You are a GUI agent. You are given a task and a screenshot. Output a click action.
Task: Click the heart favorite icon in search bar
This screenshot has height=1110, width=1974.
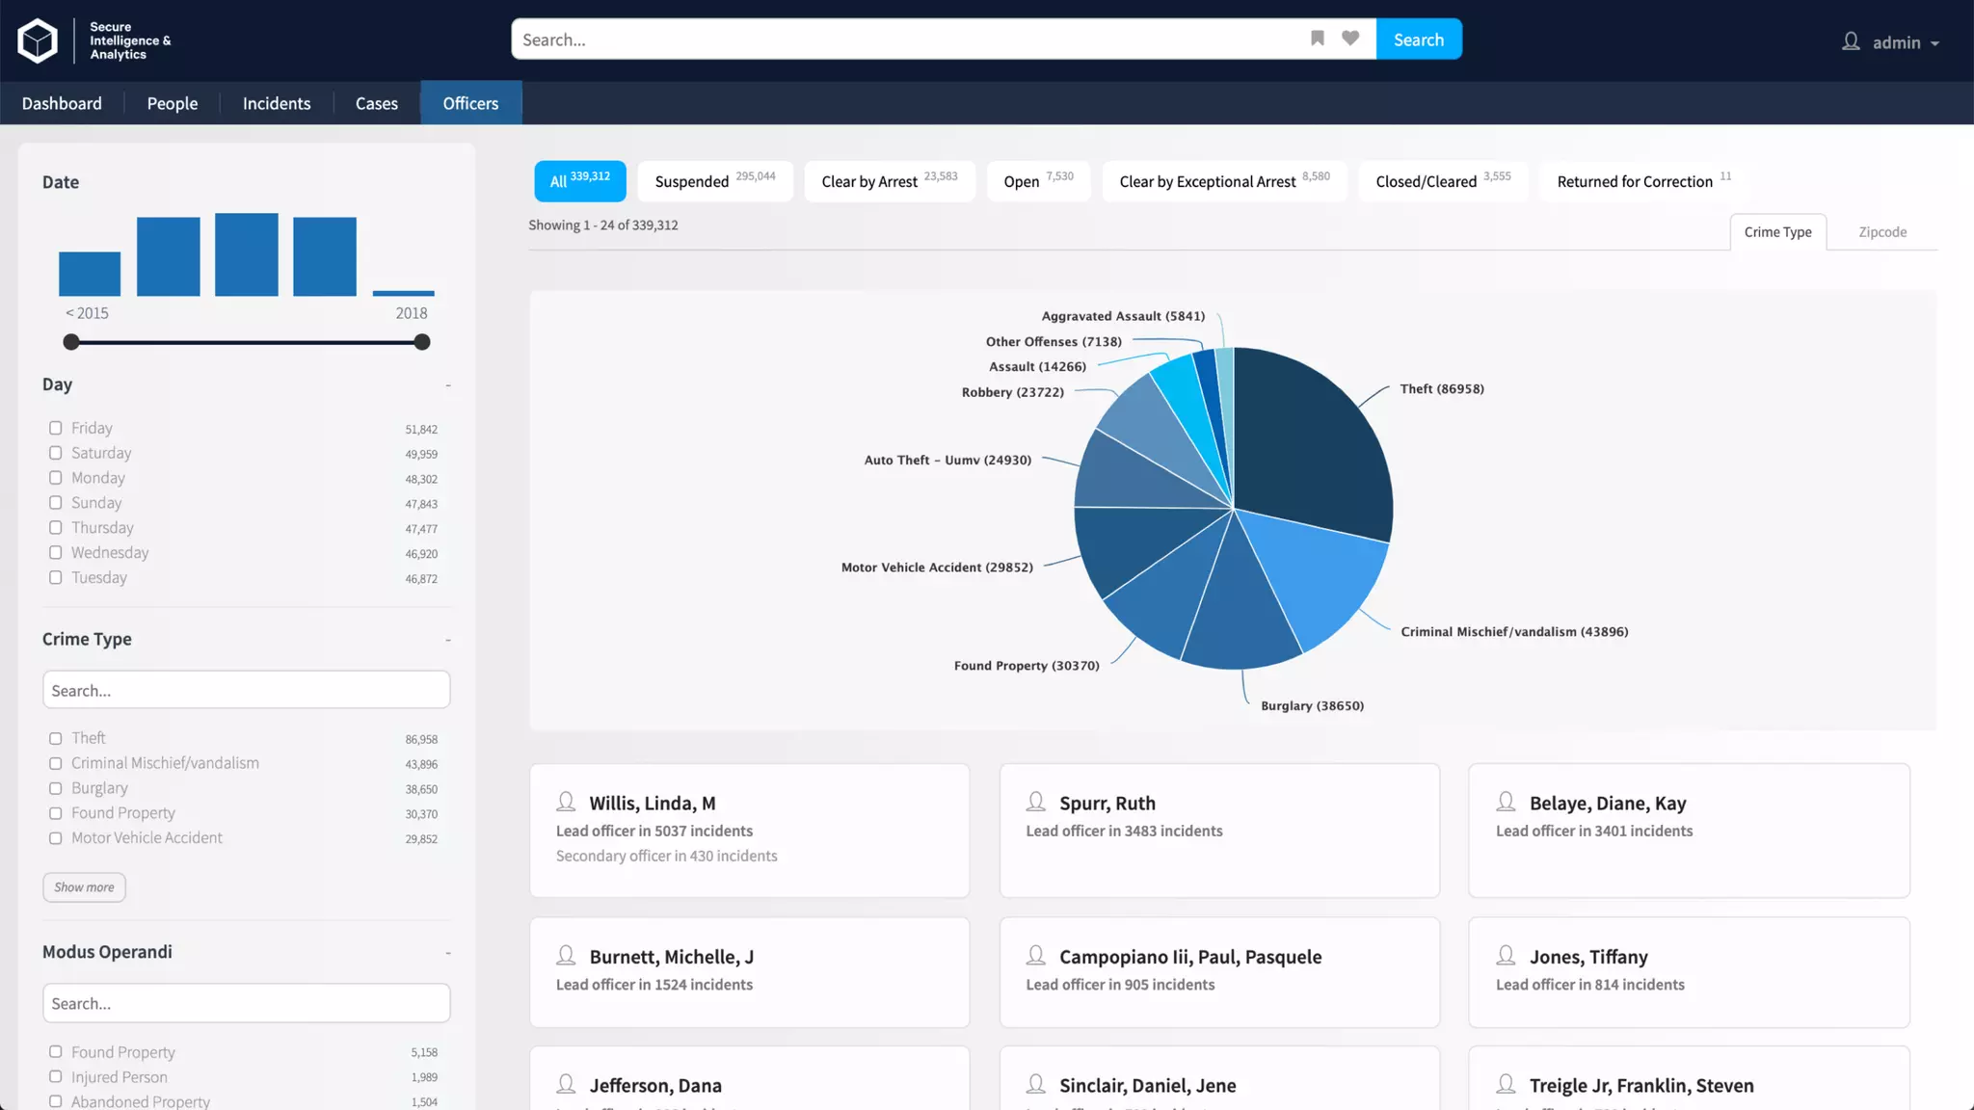(x=1349, y=39)
